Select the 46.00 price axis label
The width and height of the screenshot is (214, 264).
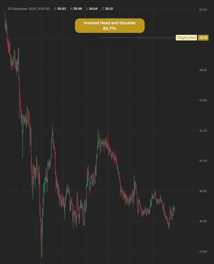click(203, 70)
